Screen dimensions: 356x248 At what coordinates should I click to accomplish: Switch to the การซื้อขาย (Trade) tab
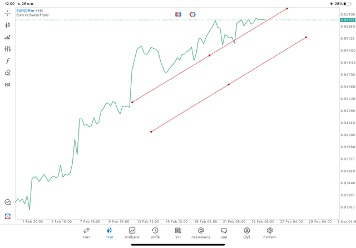pyautogui.click(x=132, y=232)
